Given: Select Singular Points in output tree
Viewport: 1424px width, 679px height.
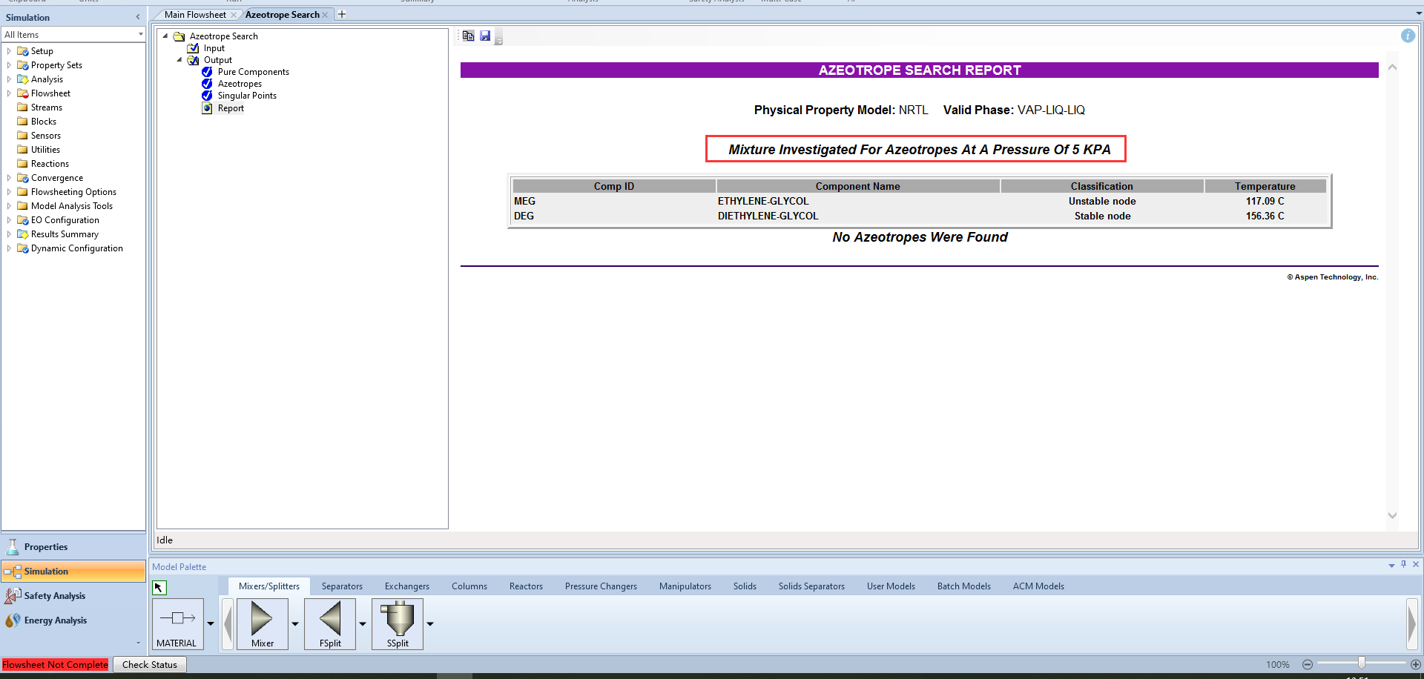Looking at the screenshot, I should click(x=247, y=96).
